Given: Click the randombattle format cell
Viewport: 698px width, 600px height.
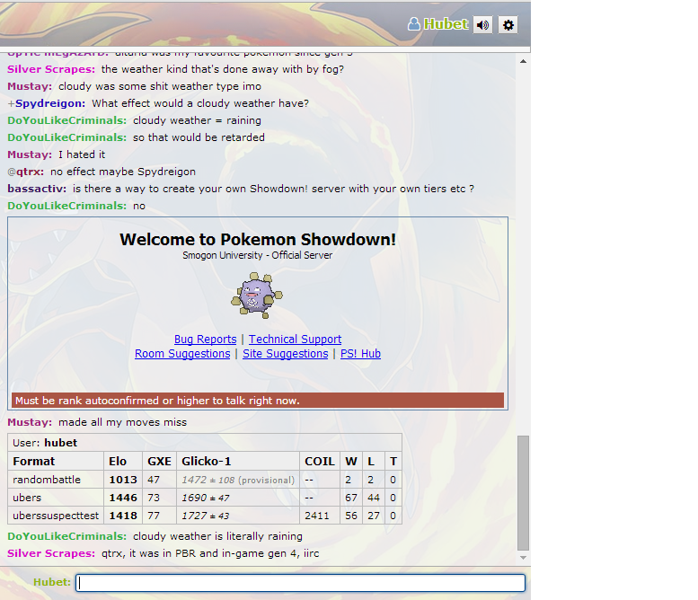Looking at the screenshot, I should (x=56, y=480).
